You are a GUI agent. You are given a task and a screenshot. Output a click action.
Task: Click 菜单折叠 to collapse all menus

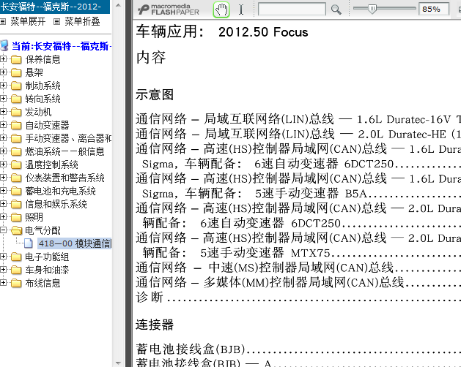tap(82, 21)
